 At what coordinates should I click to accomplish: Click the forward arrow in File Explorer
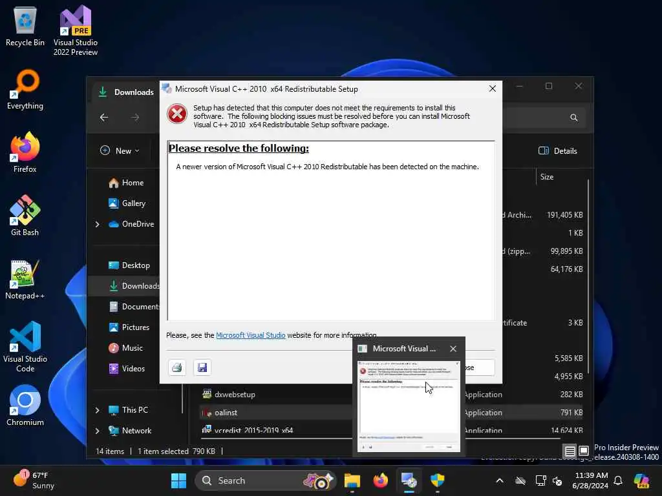click(x=134, y=118)
